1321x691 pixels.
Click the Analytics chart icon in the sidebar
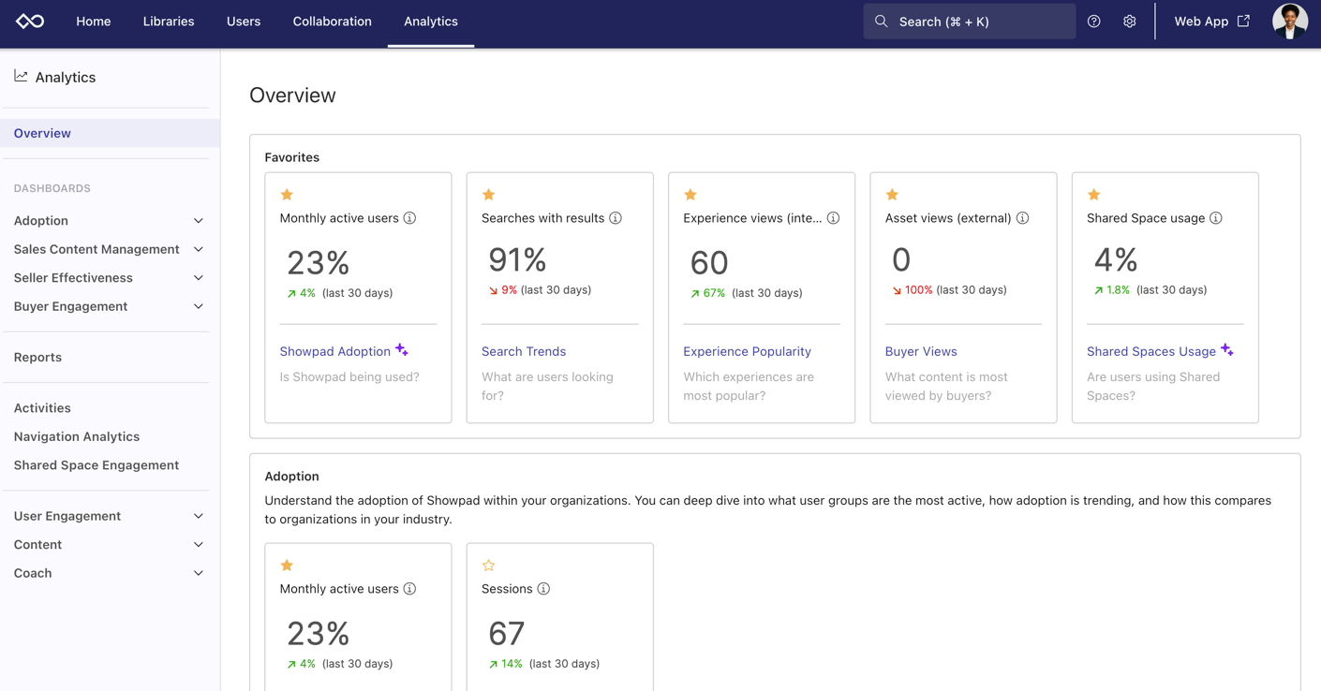point(21,75)
